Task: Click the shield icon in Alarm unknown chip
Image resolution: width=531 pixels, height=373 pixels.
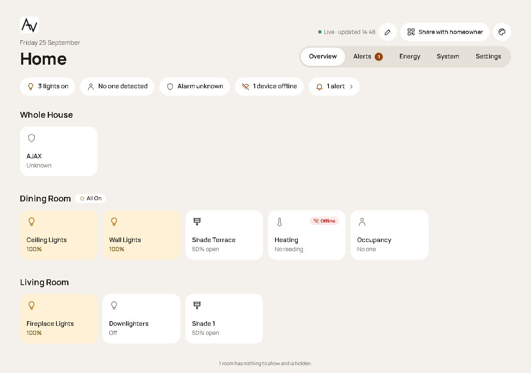Action: [170, 87]
